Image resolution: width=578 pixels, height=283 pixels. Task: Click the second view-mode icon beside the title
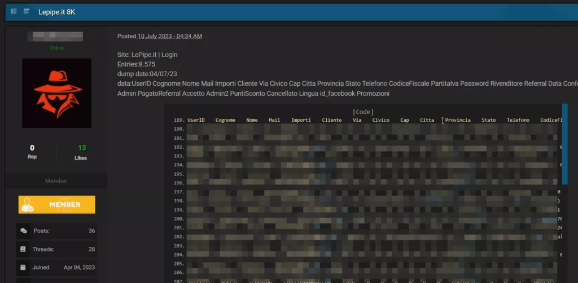coord(27,11)
